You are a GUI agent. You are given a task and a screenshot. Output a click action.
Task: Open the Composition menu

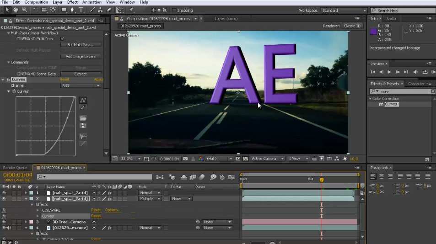(x=36, y=2)
